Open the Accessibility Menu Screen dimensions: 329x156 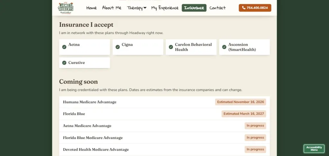pyautogui.click(x=314, y=149)
